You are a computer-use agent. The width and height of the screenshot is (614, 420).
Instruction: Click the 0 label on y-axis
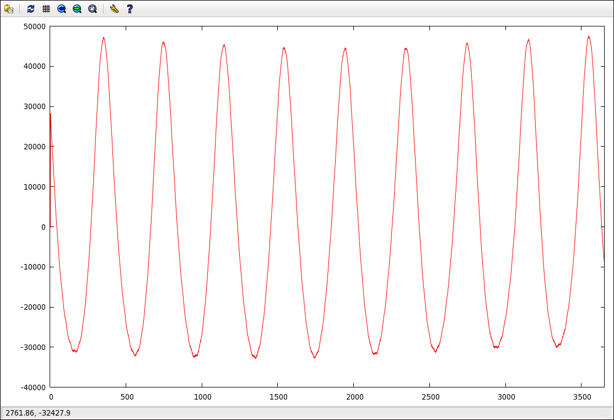click(x=44, y=227)
